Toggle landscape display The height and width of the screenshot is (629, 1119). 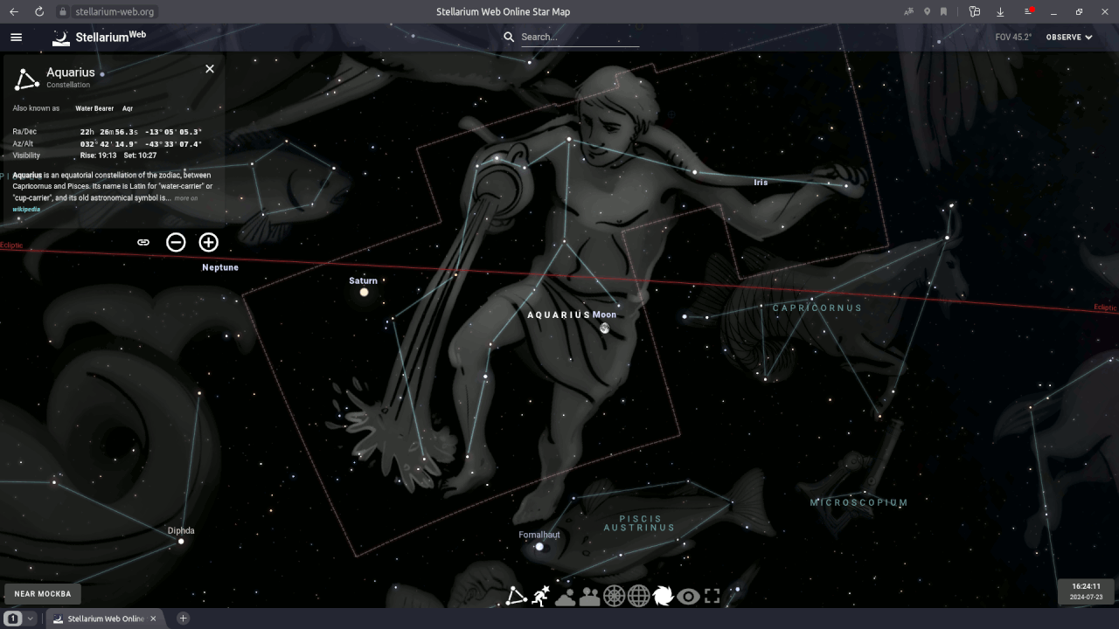pos(590,597)
